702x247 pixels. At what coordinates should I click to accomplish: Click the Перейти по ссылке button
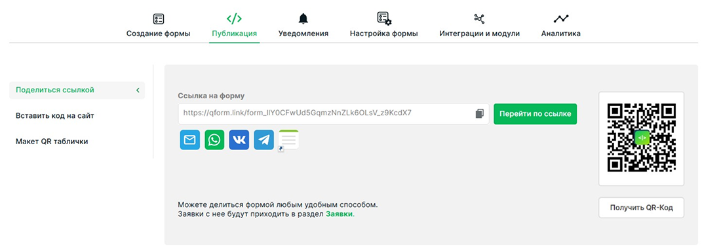(536, 114)
